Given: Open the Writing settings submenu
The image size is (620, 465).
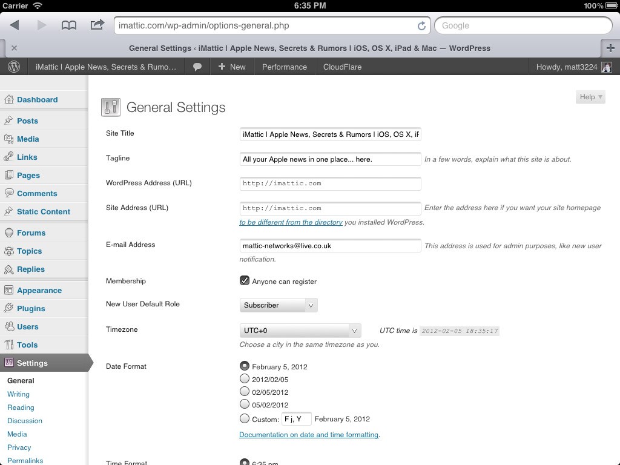Looking at the screenshot, I should [18, 394].
